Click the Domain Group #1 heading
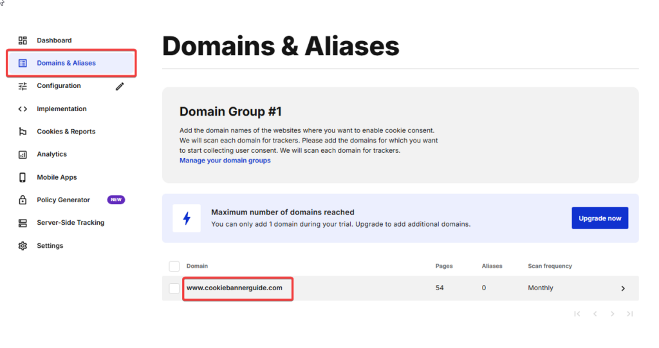Viewport: 659px width, 348px height. coord(230,112)
